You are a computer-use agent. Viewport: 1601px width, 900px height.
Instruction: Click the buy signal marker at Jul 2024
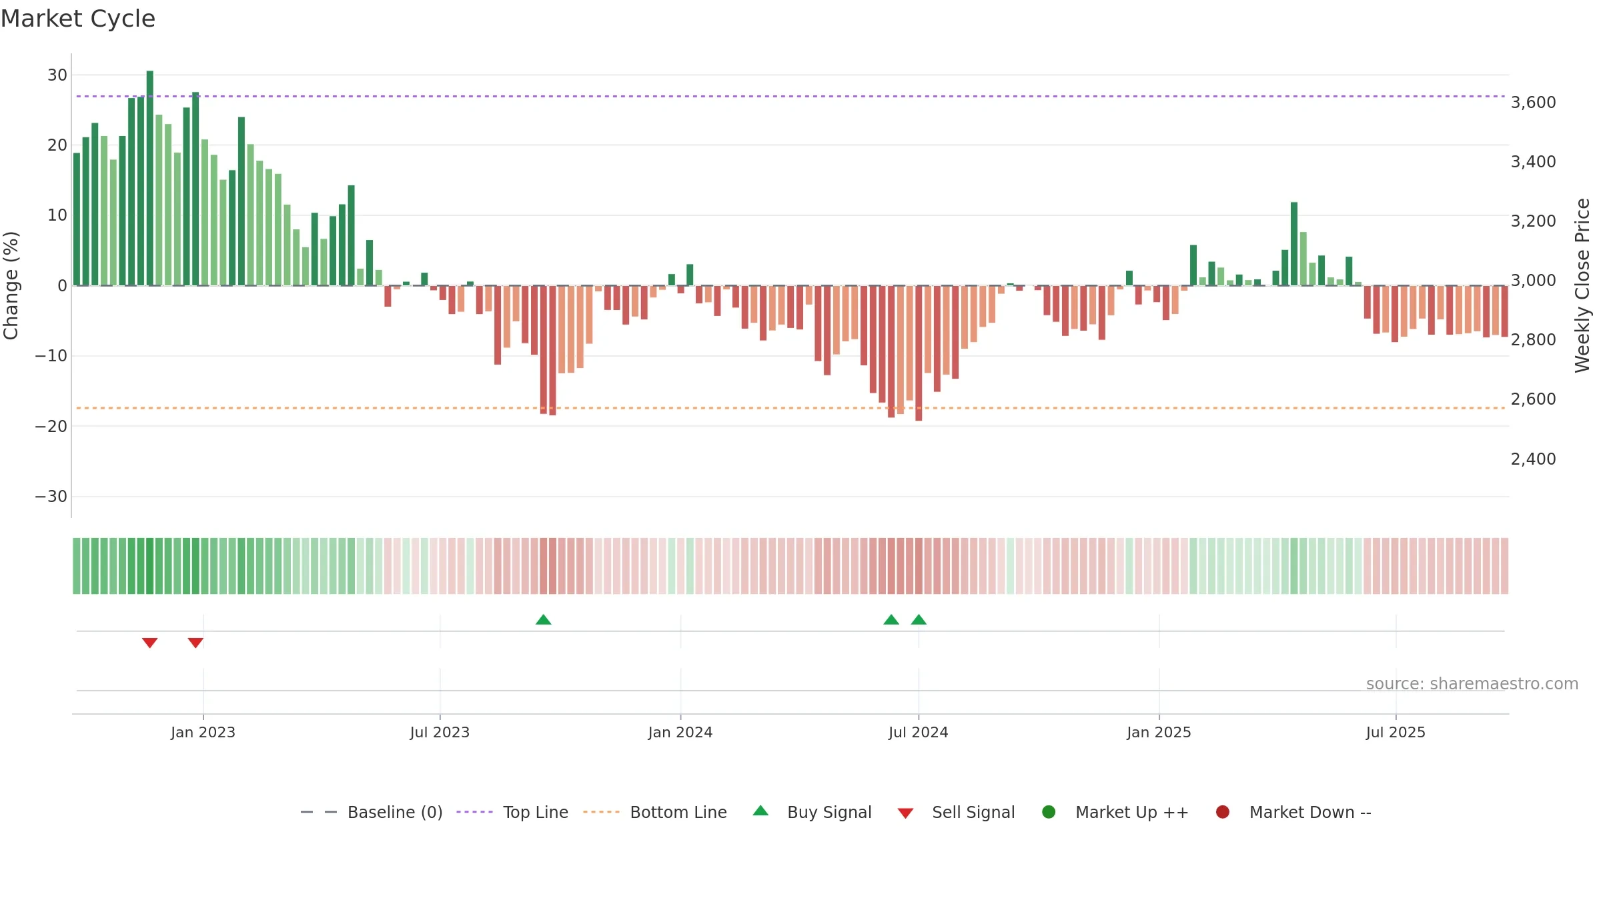(x=919, y=620)
